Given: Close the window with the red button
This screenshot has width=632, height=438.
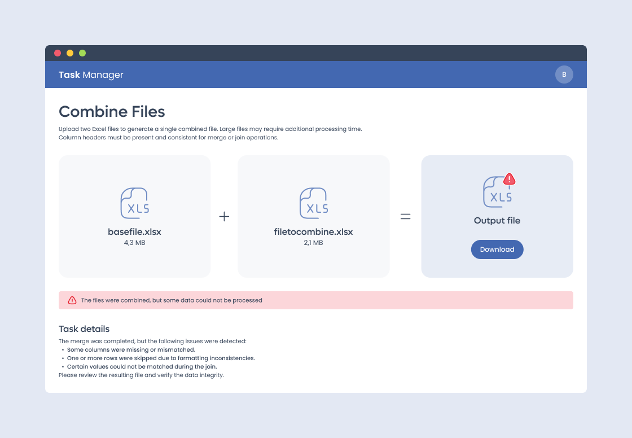Looking at the screenshot, I should [x=58, y=53].
